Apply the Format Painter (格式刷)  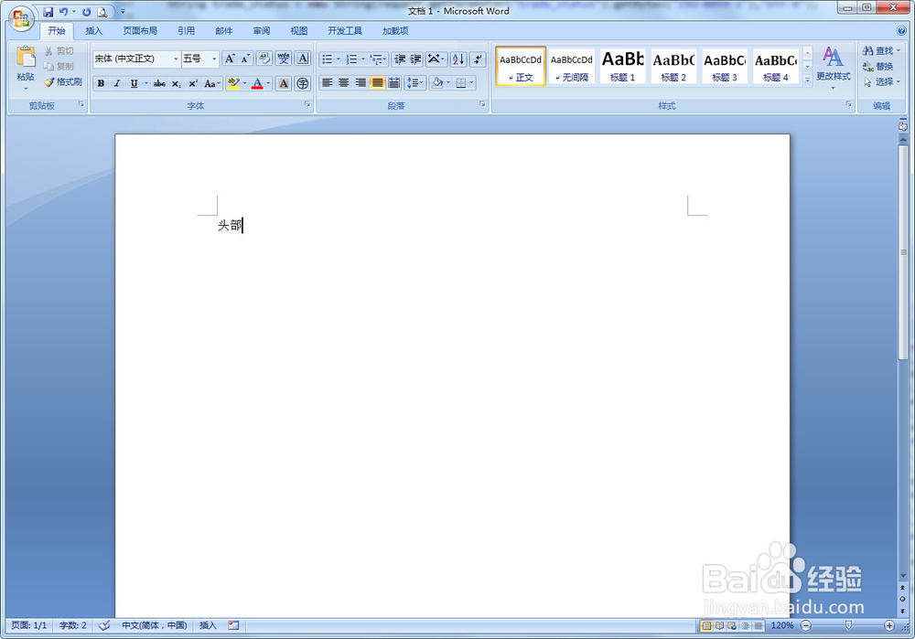tap(63, 81)
